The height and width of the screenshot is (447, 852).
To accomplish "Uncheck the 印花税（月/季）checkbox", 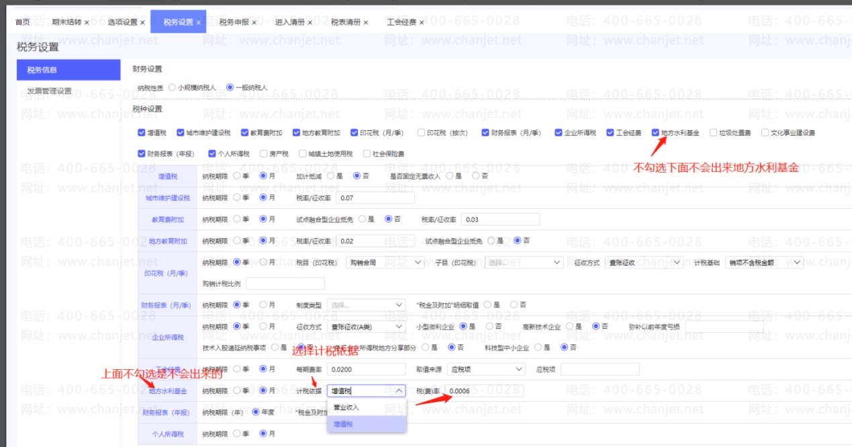I will (354, 133).
